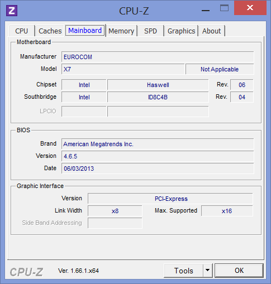Click the Link Width x8 value

(115, 211)
